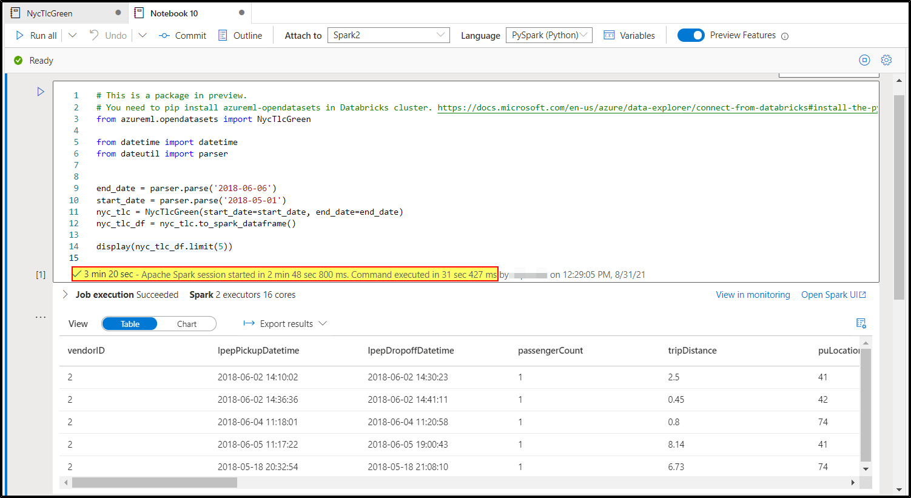Image resolution: width=911 pixels, height=498 pixels.
Task: Click the docs.microsoft.com link in code
Action: coord(657,107)
